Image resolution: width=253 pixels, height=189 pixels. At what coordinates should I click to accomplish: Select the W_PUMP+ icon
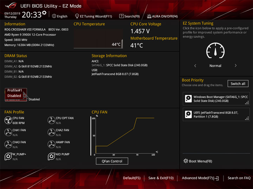pyautogui.click(x=8, y=156)
